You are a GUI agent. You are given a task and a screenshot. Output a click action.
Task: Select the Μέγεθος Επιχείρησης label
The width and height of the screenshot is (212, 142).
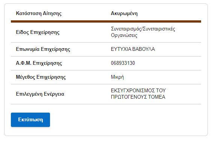[41, 77]
